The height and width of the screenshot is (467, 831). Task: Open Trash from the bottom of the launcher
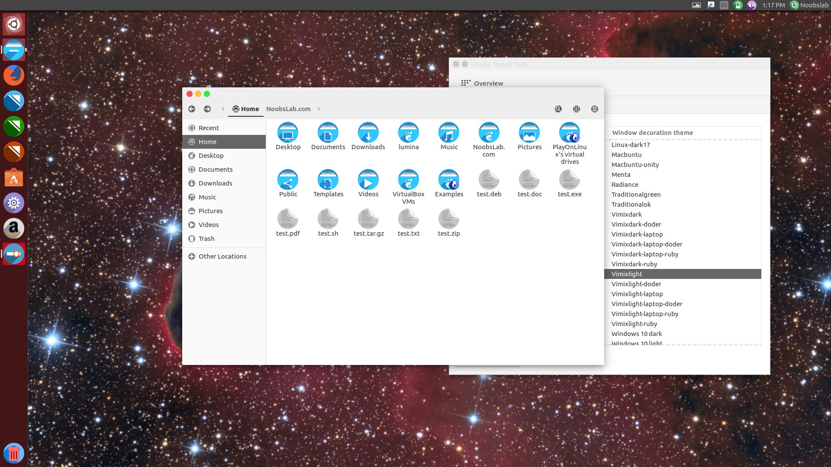pos(14,453)
